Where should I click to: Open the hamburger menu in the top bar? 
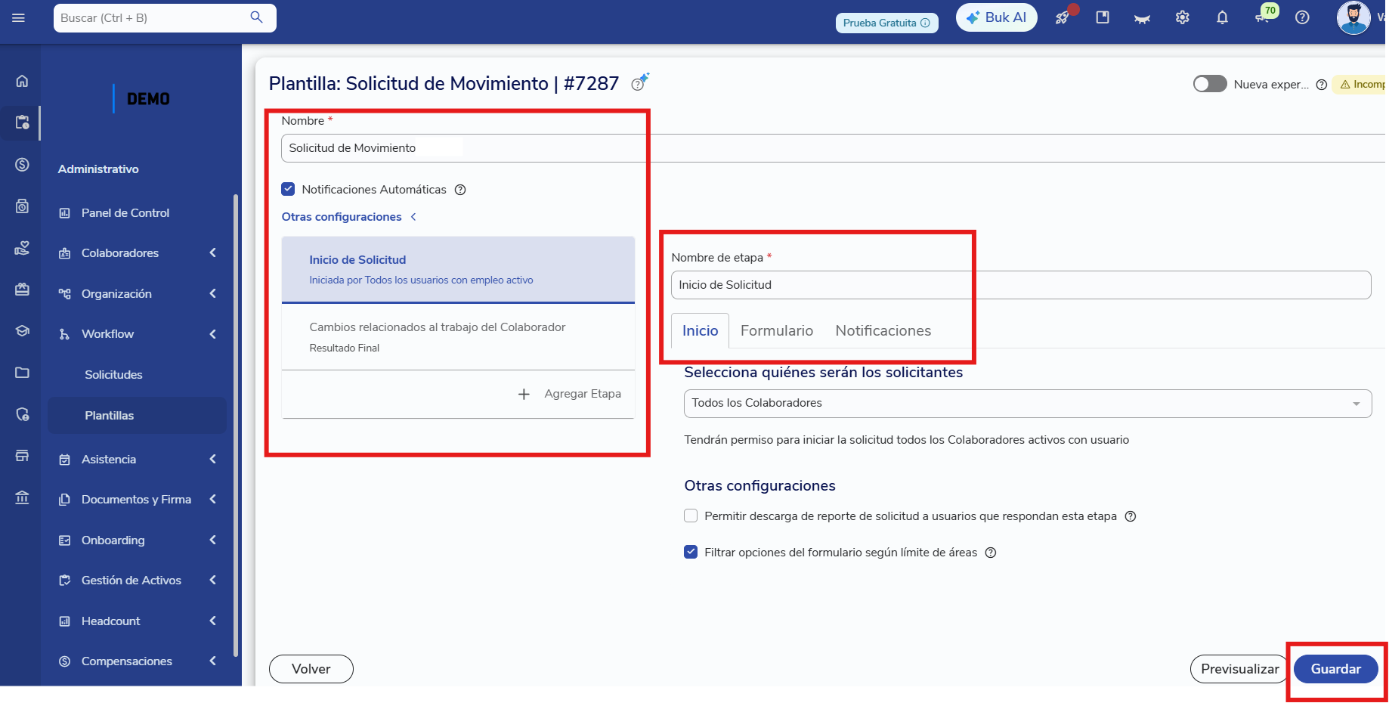pos(19,17)
